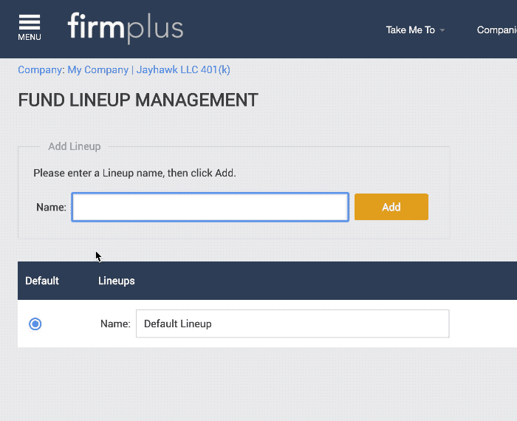Open the Jayhawk LLC 401(k) link
This screenshot has width=517, height=421.
183,70
